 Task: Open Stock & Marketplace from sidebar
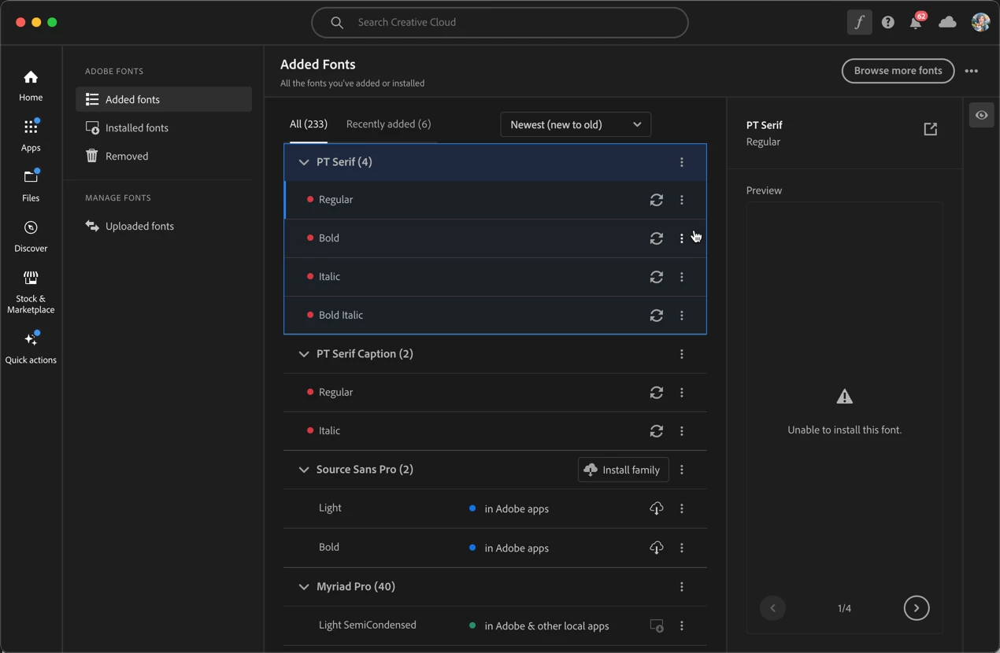click(31, 292)
